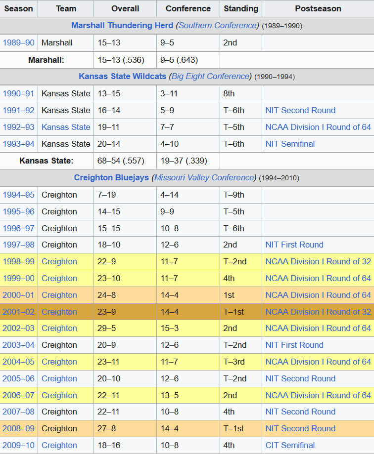Follow the 1989–90 season link
The width and height of the screenshot is (374, 454).
19,43
